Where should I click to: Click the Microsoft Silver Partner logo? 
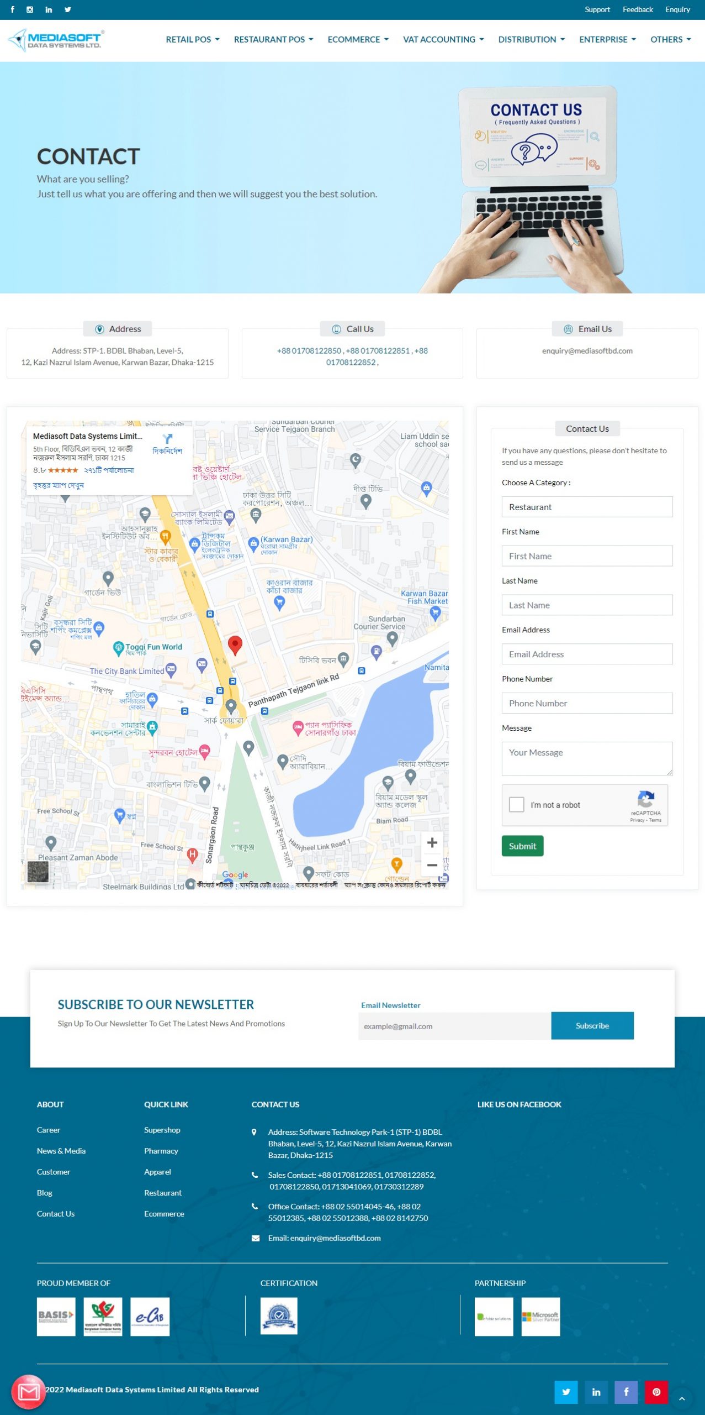tap(541, 1317)
